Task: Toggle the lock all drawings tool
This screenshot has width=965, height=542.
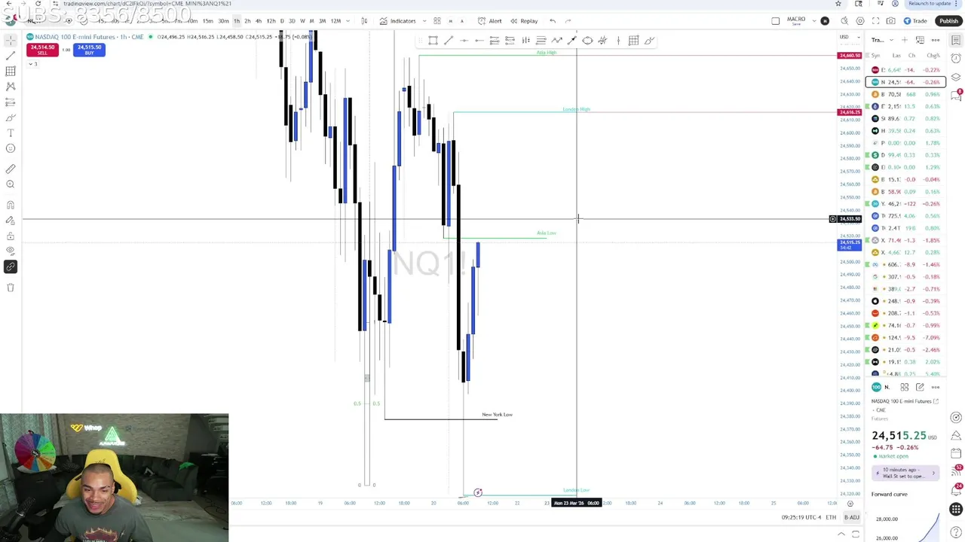Action: pos(11,236)
